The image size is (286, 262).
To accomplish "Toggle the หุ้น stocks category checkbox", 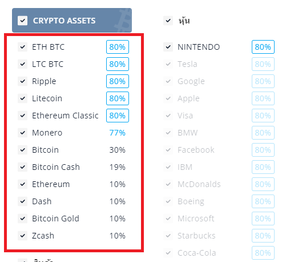I will click(168, 21).
